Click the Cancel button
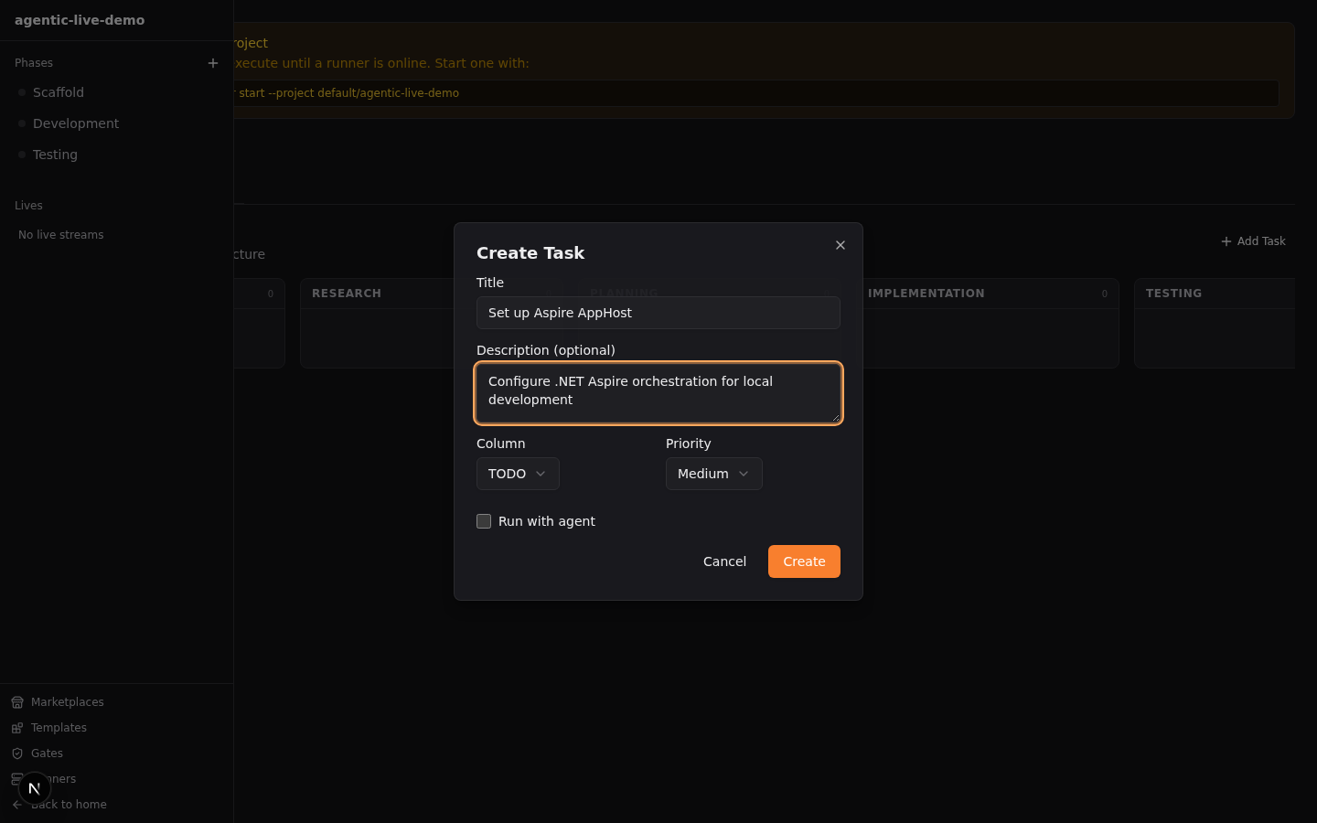The height and width of the screenshot is (823, 1317). (x=724, y=561)
